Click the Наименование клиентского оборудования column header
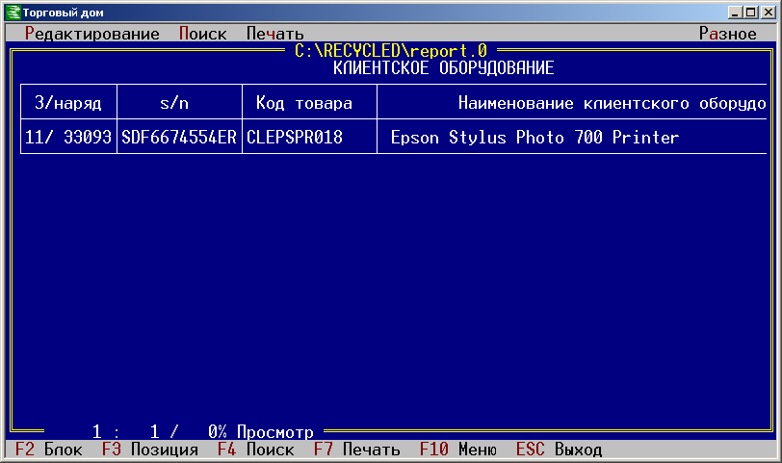This screenshot has width=782, height=463. pyautogui.click(x=572, y=103)
